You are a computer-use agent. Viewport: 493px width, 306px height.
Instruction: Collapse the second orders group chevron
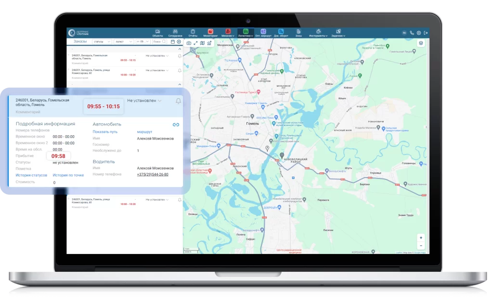pos(180,85)
